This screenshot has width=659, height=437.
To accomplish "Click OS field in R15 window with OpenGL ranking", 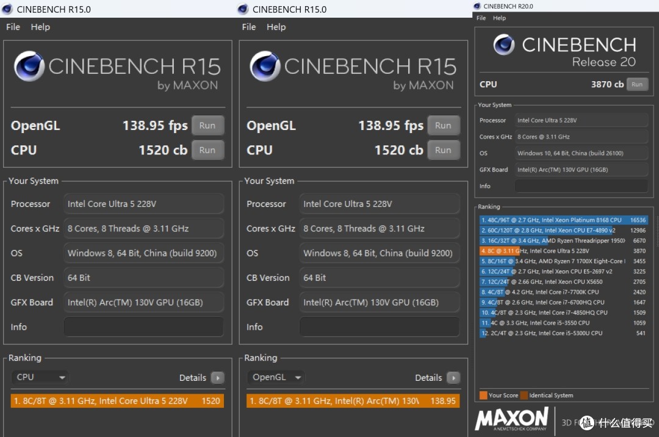I will pyautogui.click(x=380, y=253).
